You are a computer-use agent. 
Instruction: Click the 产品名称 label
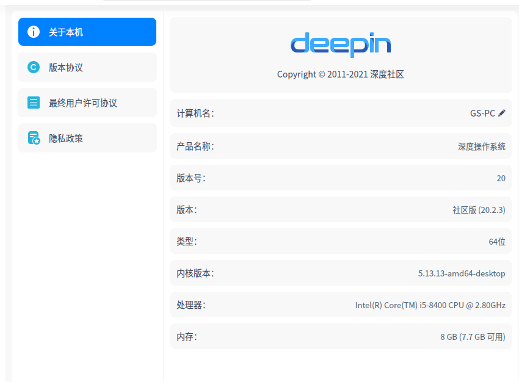point(195,146)
